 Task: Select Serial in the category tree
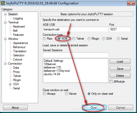[17, 88]
